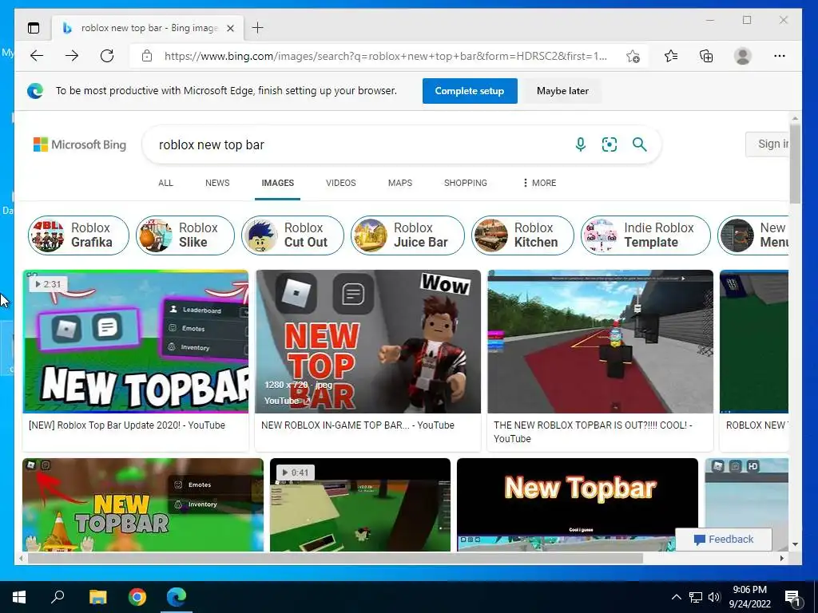Switch to the SHOPPING tab
The height and width of the screenshot is (613, 818).
466,183
